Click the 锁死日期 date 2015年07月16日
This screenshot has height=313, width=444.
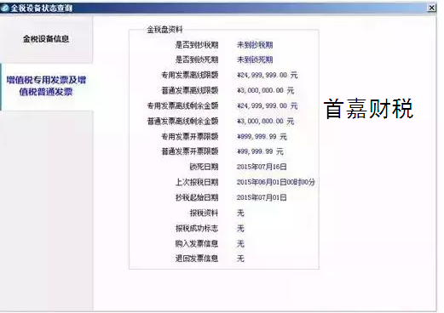(262, 167)
